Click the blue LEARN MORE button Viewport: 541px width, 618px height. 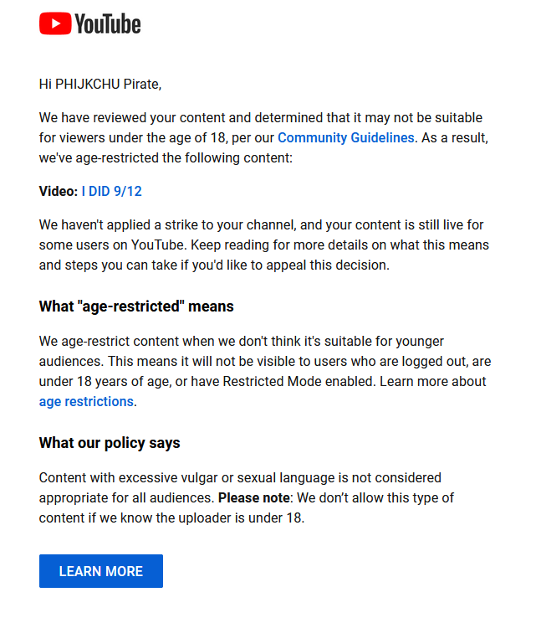[x=101, y=571]
